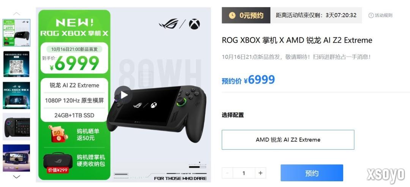This screenshot has width=410, height=187.
Task: Choose the AMD 锐龙 AI Z2 Extreme configuration
Action: [288, 140]
